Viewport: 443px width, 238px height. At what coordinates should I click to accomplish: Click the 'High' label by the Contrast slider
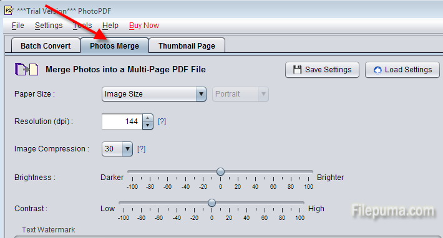[x=316, y=209]
